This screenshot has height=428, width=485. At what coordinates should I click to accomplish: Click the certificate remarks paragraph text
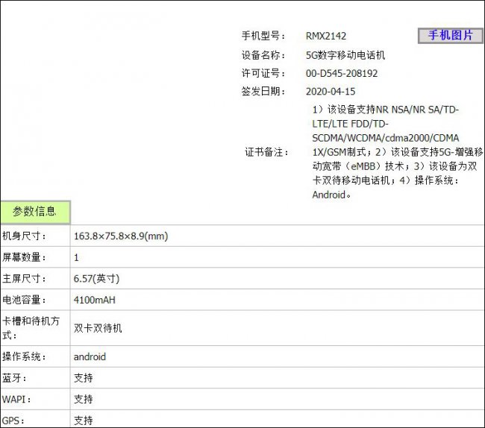[386, 152]
